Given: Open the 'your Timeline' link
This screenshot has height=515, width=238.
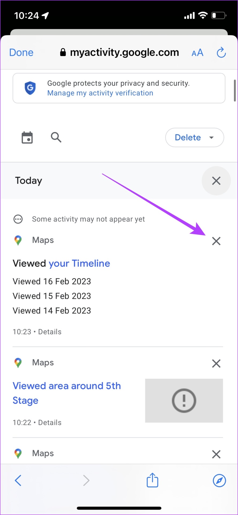Looking at the screenshot, I should point(79,263).
